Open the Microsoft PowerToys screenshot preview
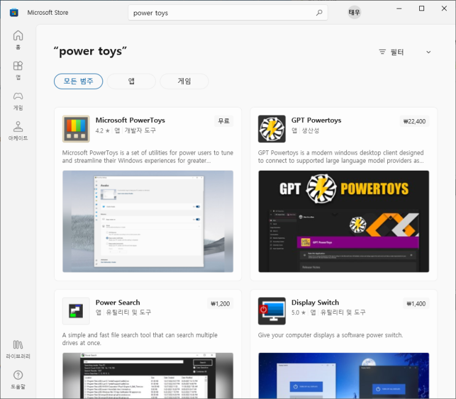Screen dimensions: 456x399 (x=148, y=222)
